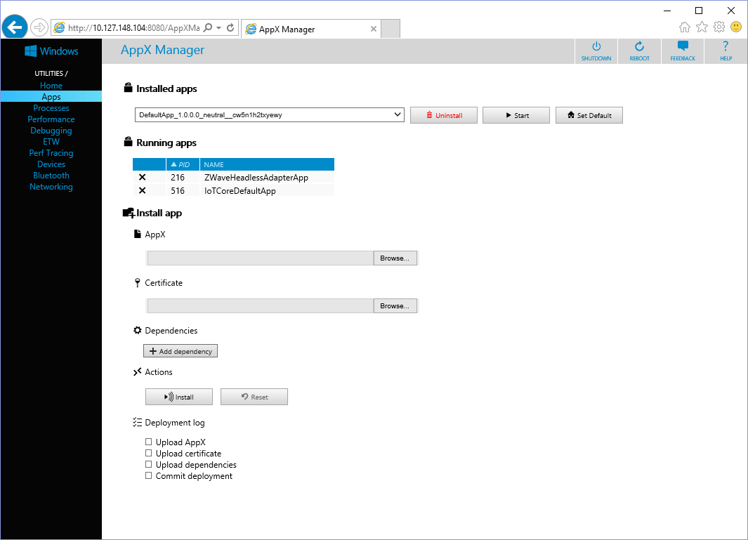Viewport: 748px width, 540px height.
Task: Open the Feedback speech bubble icon
Action: pos(683,46)
